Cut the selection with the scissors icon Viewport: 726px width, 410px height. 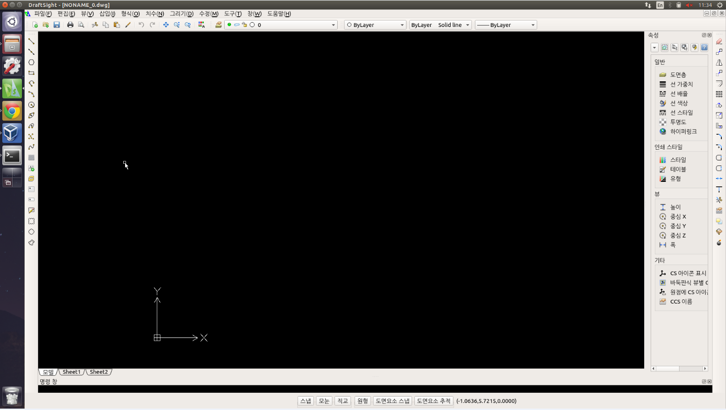(x=95, y=25)
